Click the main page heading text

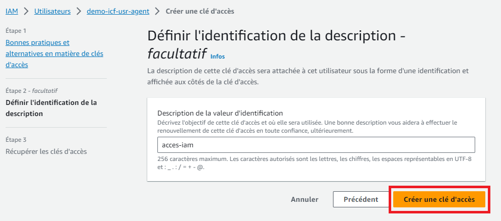click(276, 44)
